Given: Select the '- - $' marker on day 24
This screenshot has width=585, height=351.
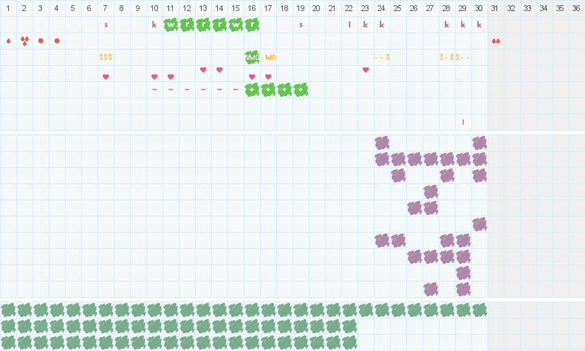Looking at the screenshot, I should (382, 57).
